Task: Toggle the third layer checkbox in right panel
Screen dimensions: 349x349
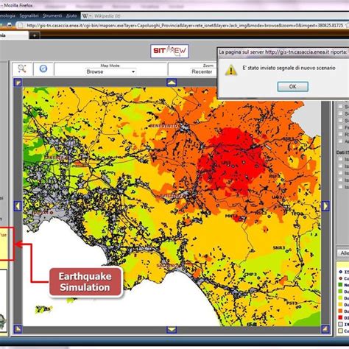Action: pyautogui.click(x=340, y=120)
